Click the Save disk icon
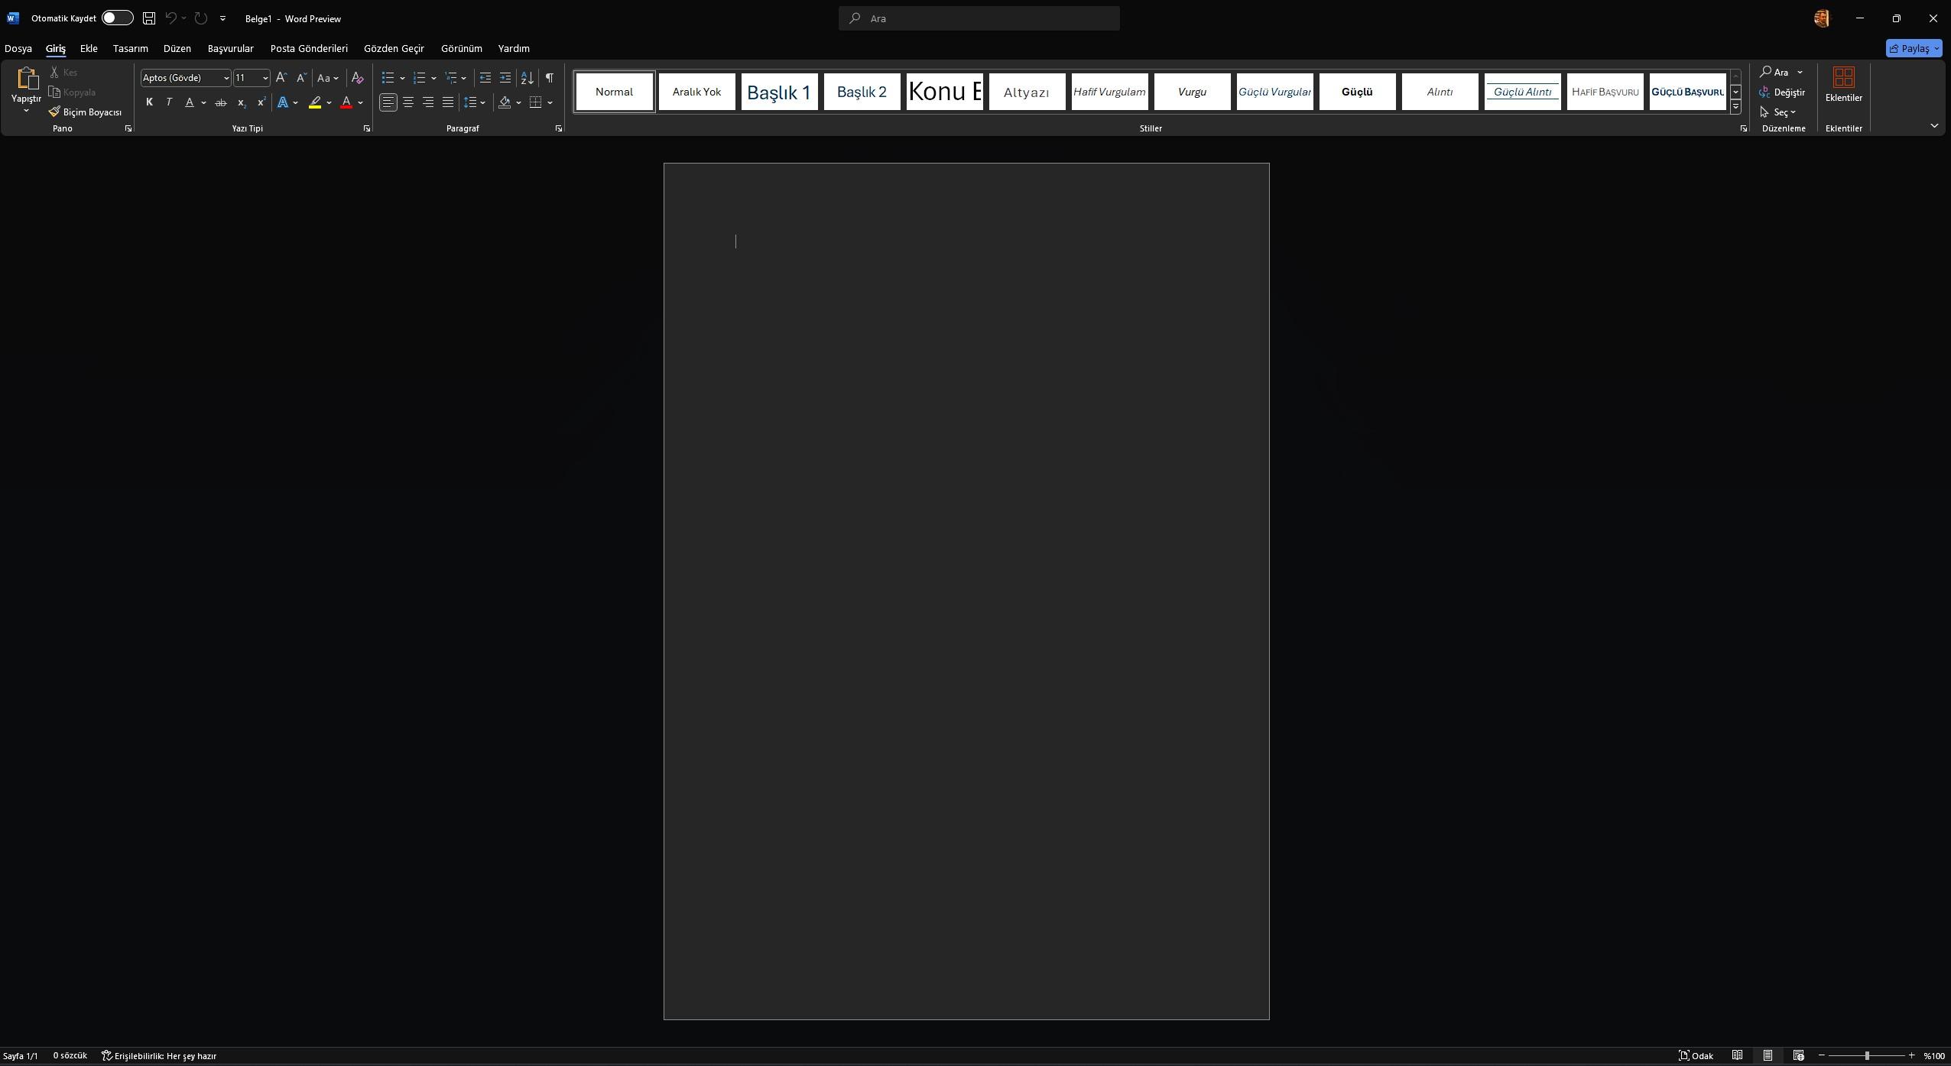This screenshot has width=1951, height=1066. pyautogui.click(x=149, y=18)
